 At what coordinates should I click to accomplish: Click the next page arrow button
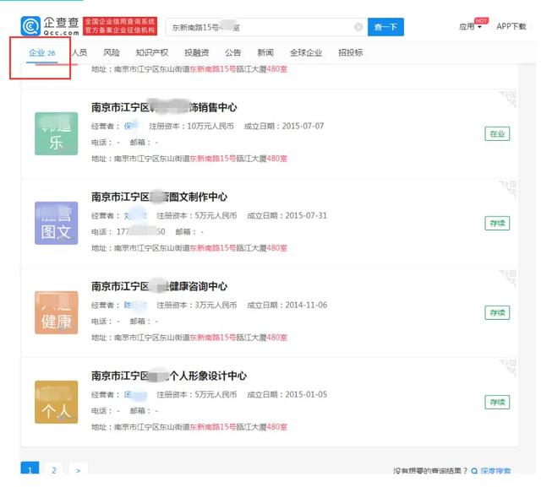78,470
